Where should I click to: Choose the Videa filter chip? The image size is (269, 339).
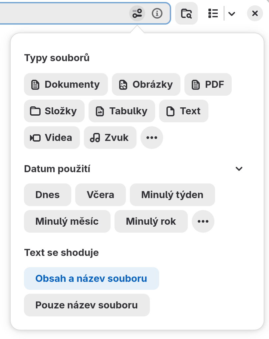pos(52,138)
